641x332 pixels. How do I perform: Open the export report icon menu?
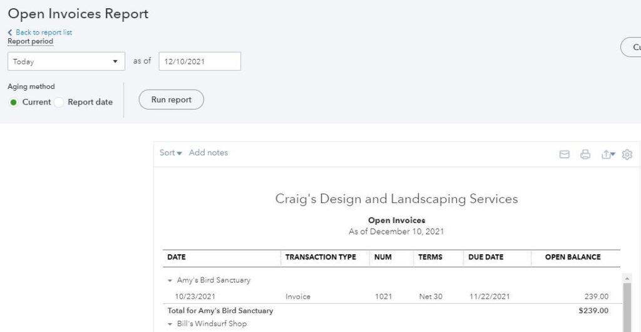[x=608, y=154]
